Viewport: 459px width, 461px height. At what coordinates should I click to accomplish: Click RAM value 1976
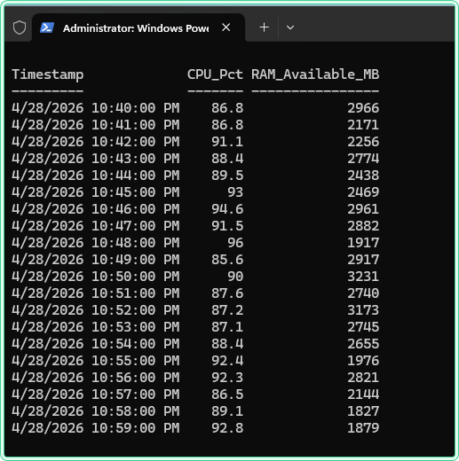pos(363,361)
